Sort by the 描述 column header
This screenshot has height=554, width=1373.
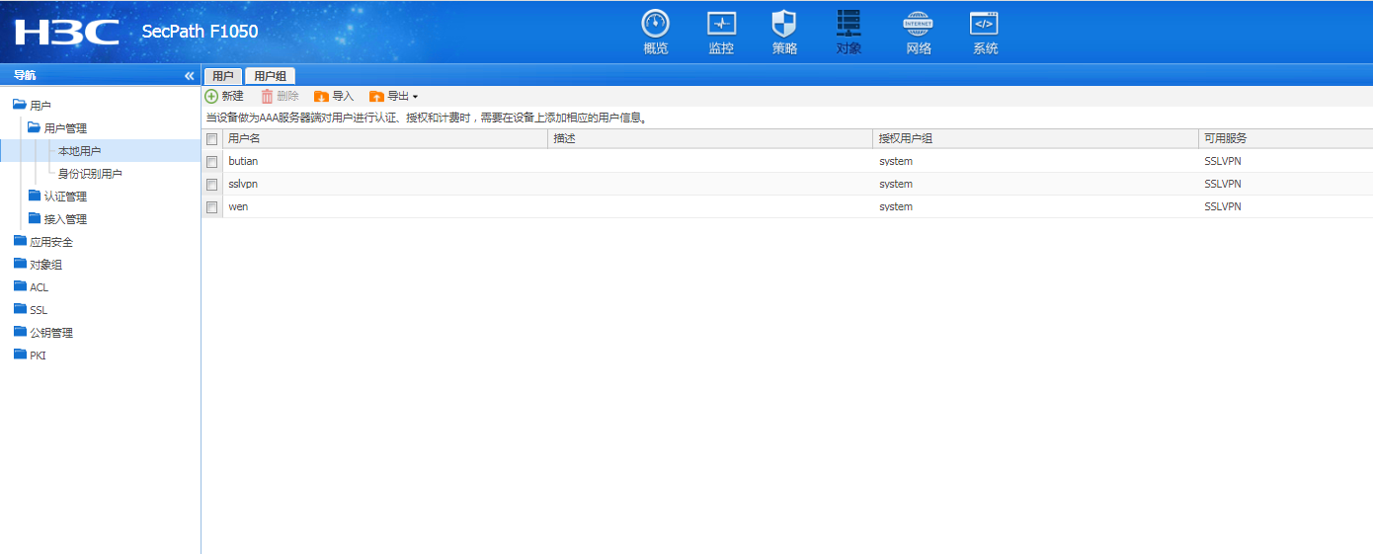[710, 138]
